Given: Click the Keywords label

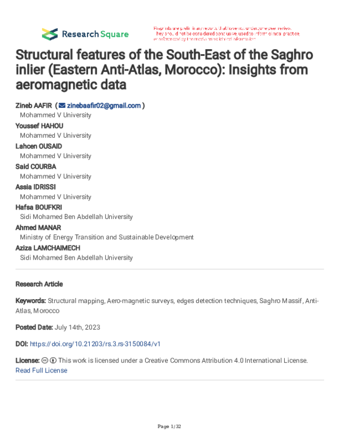Looking at the screenshot, I should click(31, 301).
